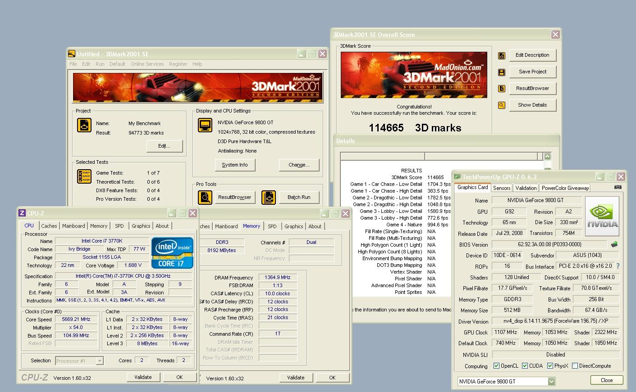Click the Show Details button
The width and height of the screenshot is (636, 392).
(533, 105)
